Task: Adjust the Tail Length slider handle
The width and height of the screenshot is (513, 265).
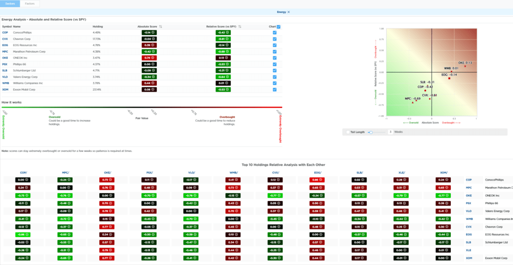Action: coord(371,132)
